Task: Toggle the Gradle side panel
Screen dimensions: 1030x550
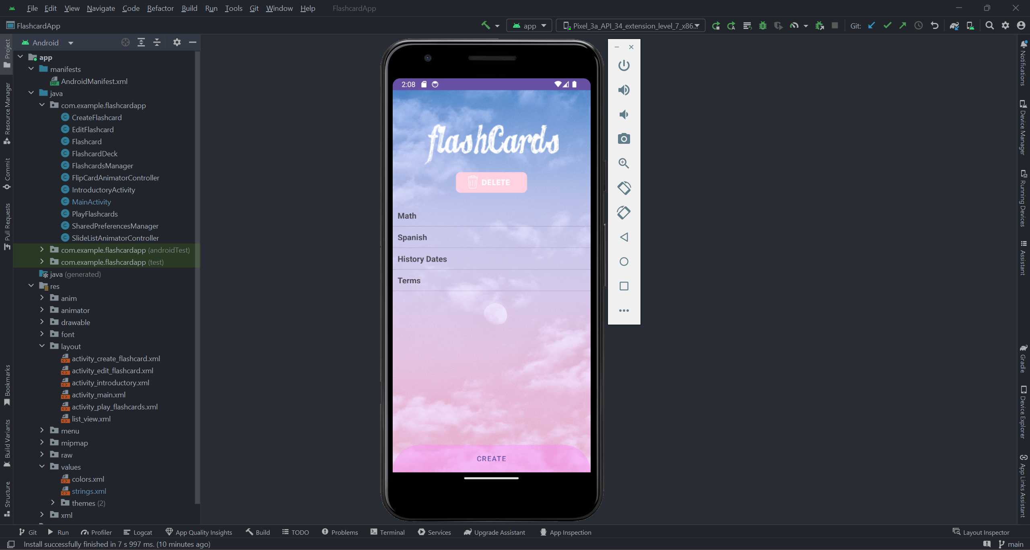Action: click(x=1023, y=359)
